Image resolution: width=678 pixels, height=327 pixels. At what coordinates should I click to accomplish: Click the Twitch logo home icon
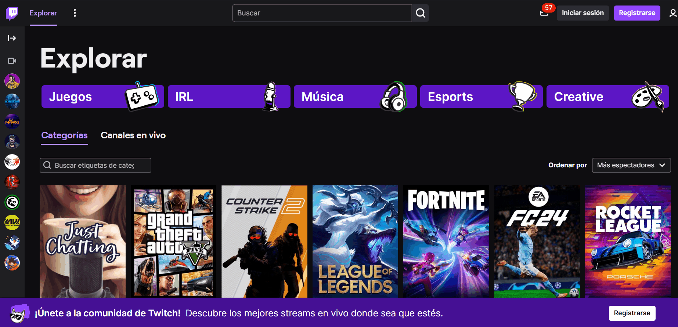click(x=12, y=13)
